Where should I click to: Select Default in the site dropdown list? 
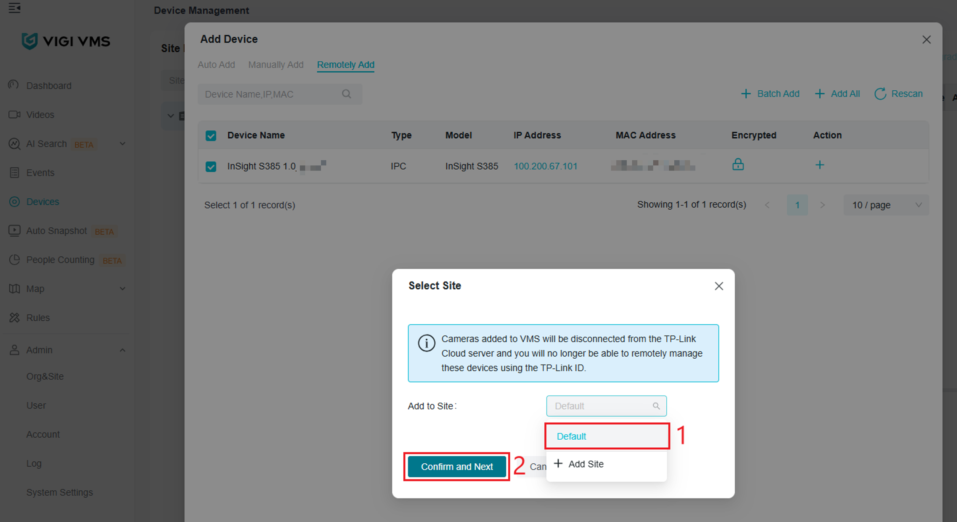(607, 436)
